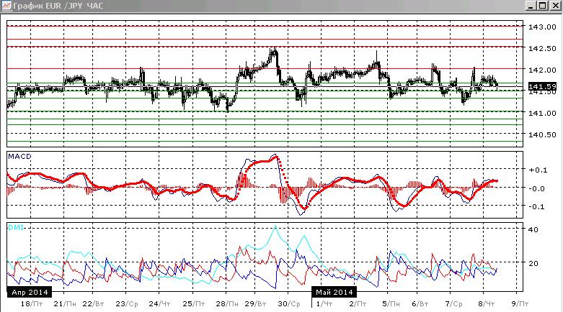Viewport: 563px width, 312px height.
Task: Click the 9/Пт date label
Action: (x=520, y=304)
